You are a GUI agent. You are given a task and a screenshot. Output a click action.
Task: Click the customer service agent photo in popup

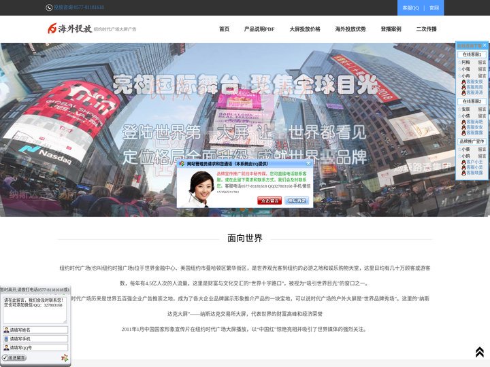(198, 188)
